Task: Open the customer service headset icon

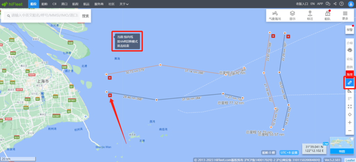Action: [x=350, y=51]
